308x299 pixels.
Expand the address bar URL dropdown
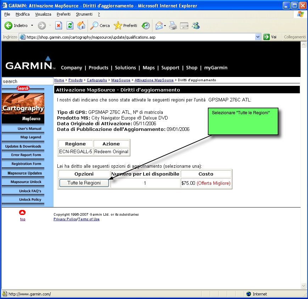(258, 37)
